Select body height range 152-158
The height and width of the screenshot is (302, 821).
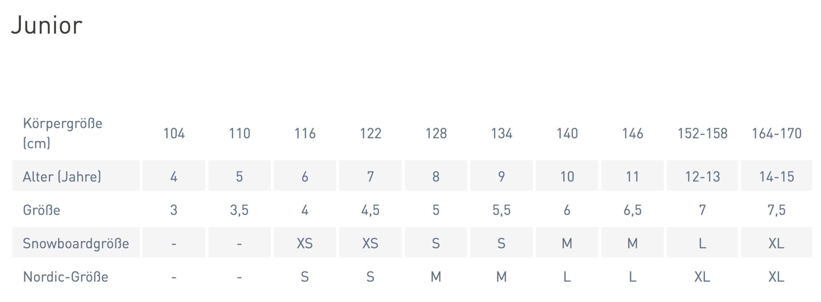(702, 134)
